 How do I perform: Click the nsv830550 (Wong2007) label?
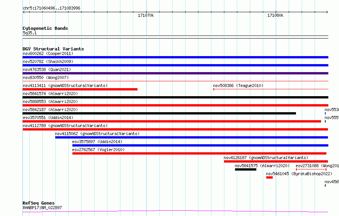[46, 77]
